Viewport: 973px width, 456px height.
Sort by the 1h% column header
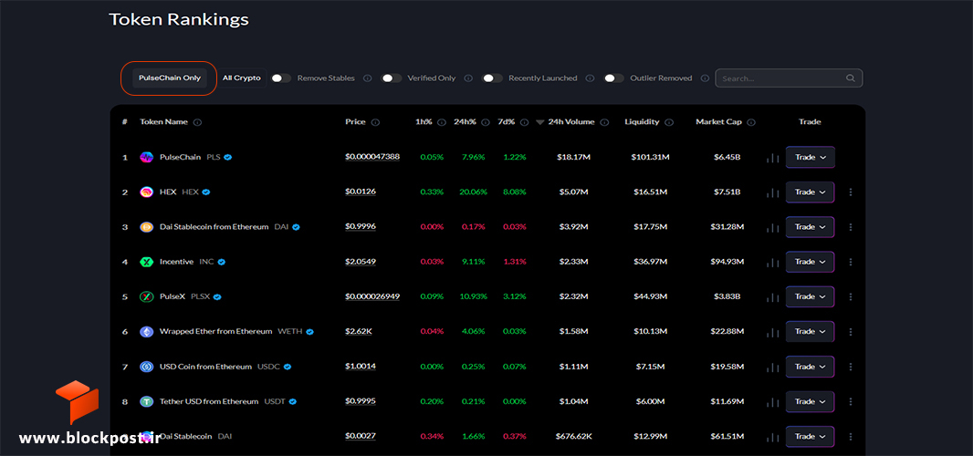point(424,122)
